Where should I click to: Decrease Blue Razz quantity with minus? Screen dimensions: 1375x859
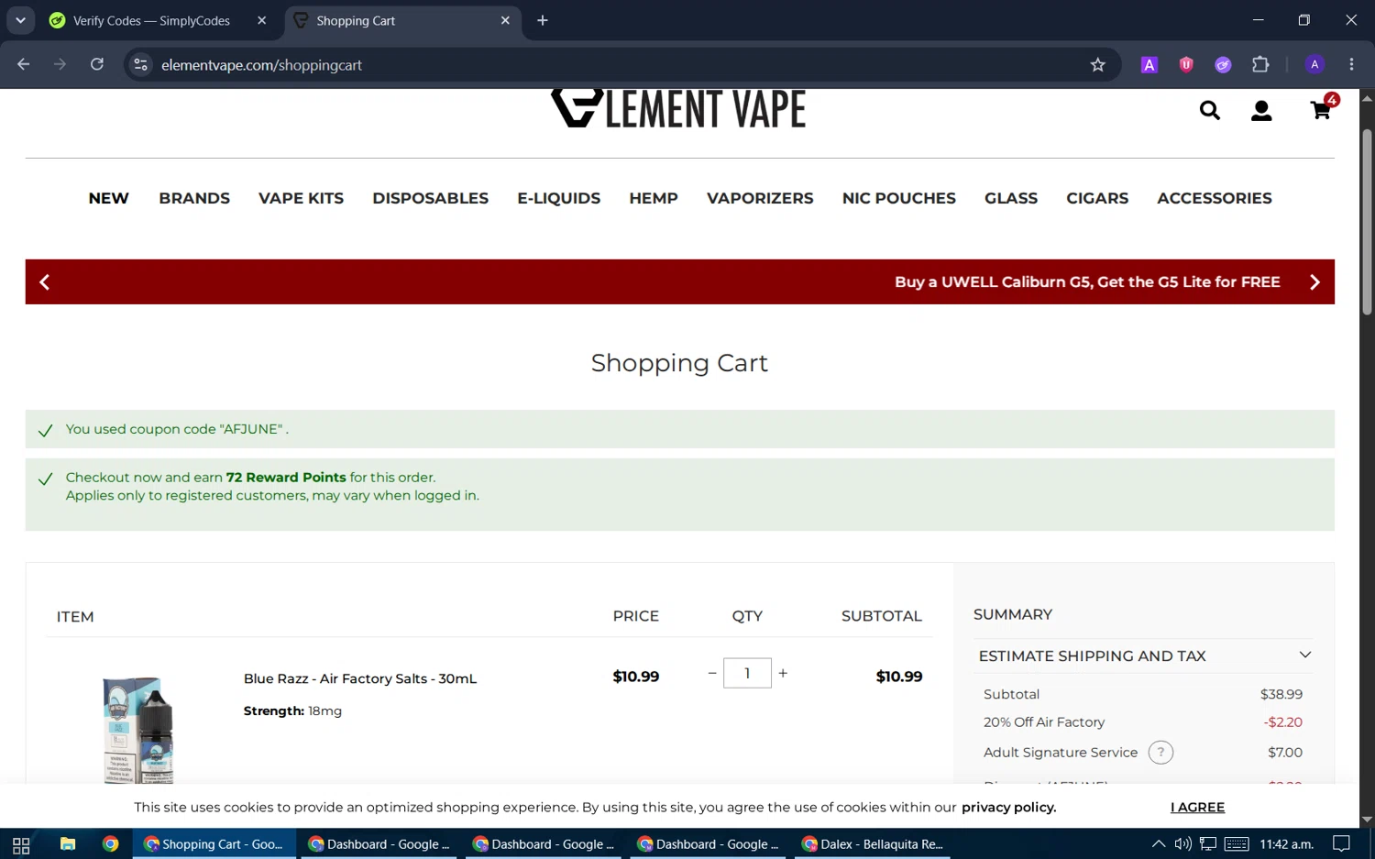712,673
